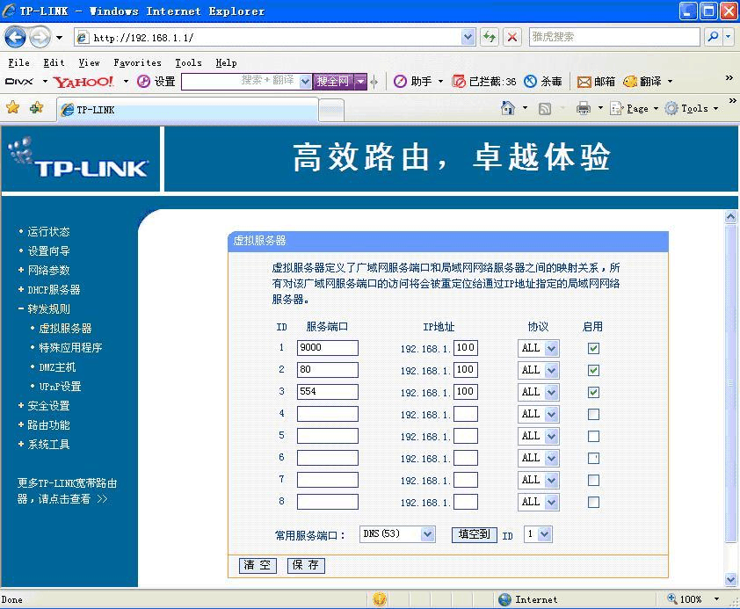Open the Home page icon
Screen dimensions: 740x609
click(x=508, y=108)
